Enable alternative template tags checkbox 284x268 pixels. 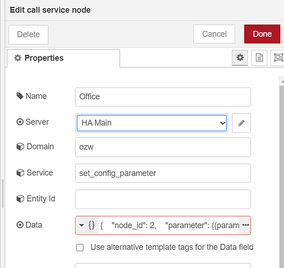80,248
